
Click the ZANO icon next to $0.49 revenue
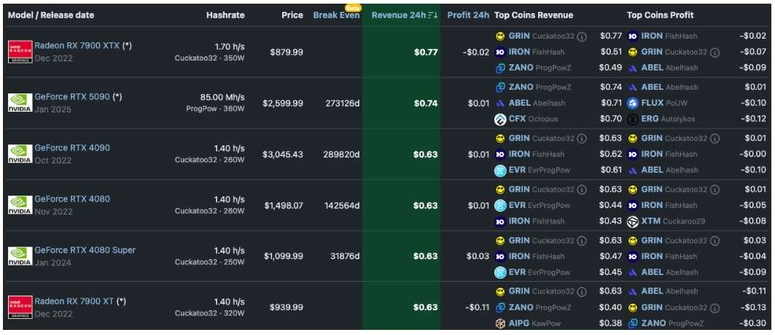click(501, 68)
